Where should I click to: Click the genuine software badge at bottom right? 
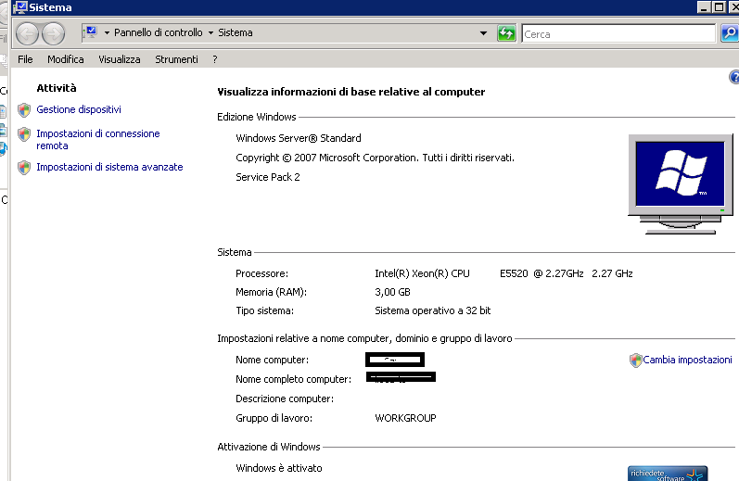point(668,474)
